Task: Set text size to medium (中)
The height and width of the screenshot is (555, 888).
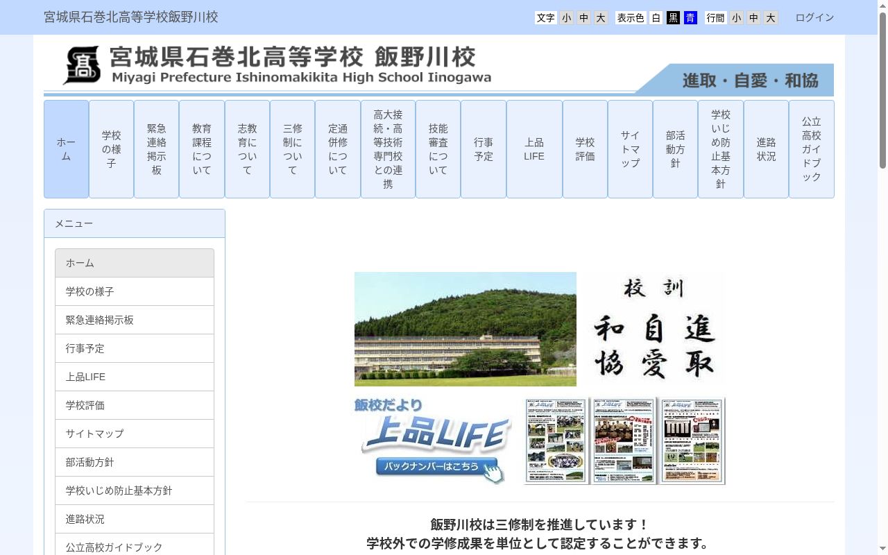Action: (x=583, y=18)
